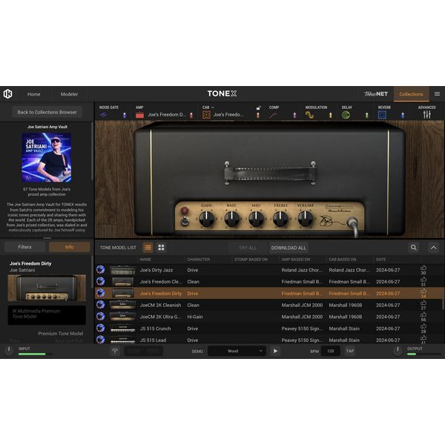Flip the amp's silver toggle switch
The image size is (445, 445).
point(185,220)
